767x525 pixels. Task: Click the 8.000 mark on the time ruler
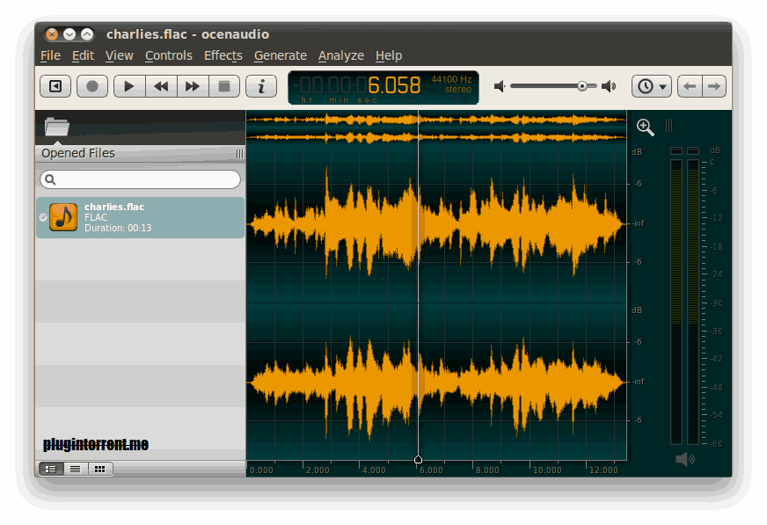click(487, 470)
